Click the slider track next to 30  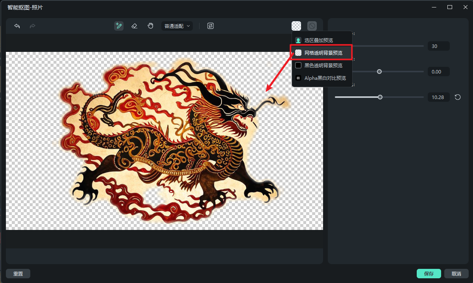pos(388,46)
